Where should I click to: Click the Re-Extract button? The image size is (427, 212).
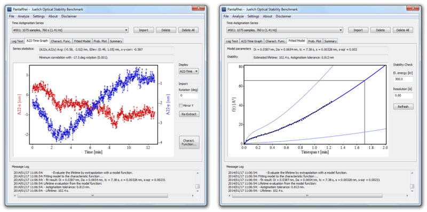point(189,114)
